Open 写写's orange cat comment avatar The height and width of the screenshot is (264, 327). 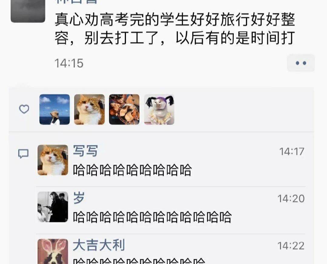[53, 160]
